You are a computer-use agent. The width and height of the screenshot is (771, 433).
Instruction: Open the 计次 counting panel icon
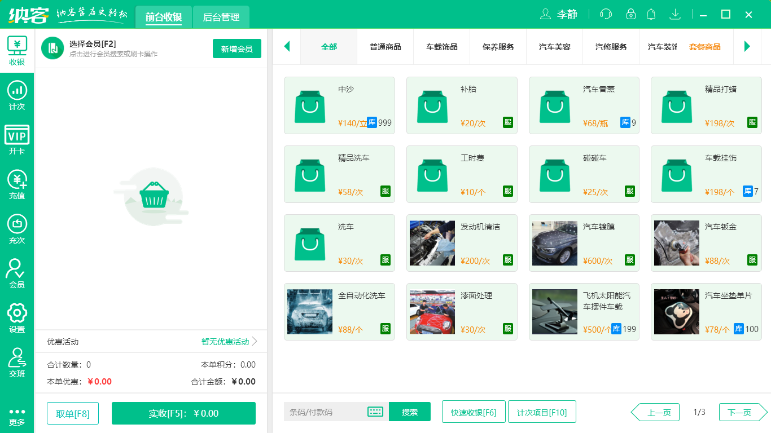pos(17,94)
